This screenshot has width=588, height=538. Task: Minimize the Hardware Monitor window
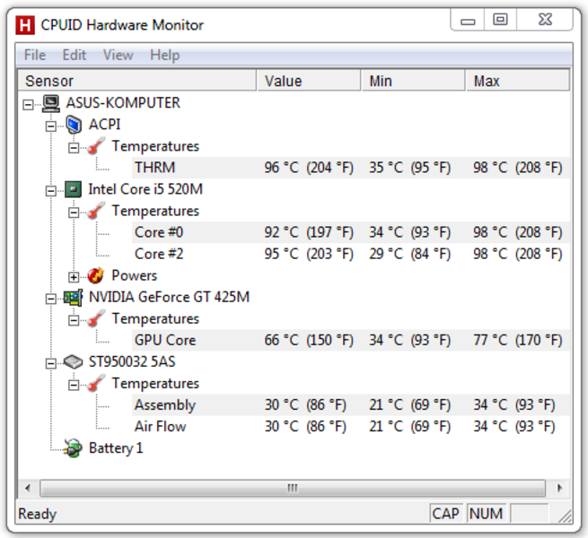[x=468, y=21]
